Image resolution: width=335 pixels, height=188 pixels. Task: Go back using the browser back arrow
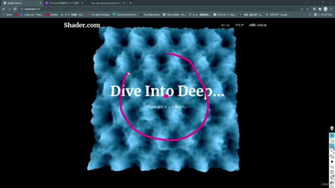(4, 9)
